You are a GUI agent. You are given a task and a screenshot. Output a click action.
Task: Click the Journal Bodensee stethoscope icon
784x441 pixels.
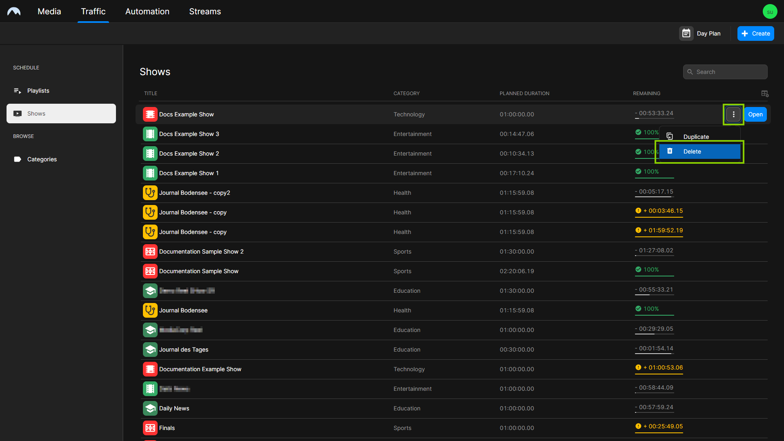(150, 310)
